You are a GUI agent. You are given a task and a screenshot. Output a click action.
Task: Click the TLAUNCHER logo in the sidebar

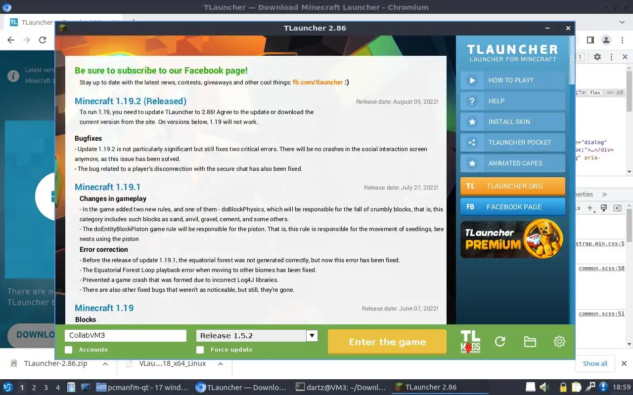[x=512, y=53]
